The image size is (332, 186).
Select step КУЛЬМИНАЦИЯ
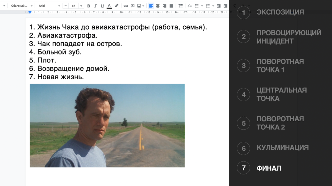point(282,148)
